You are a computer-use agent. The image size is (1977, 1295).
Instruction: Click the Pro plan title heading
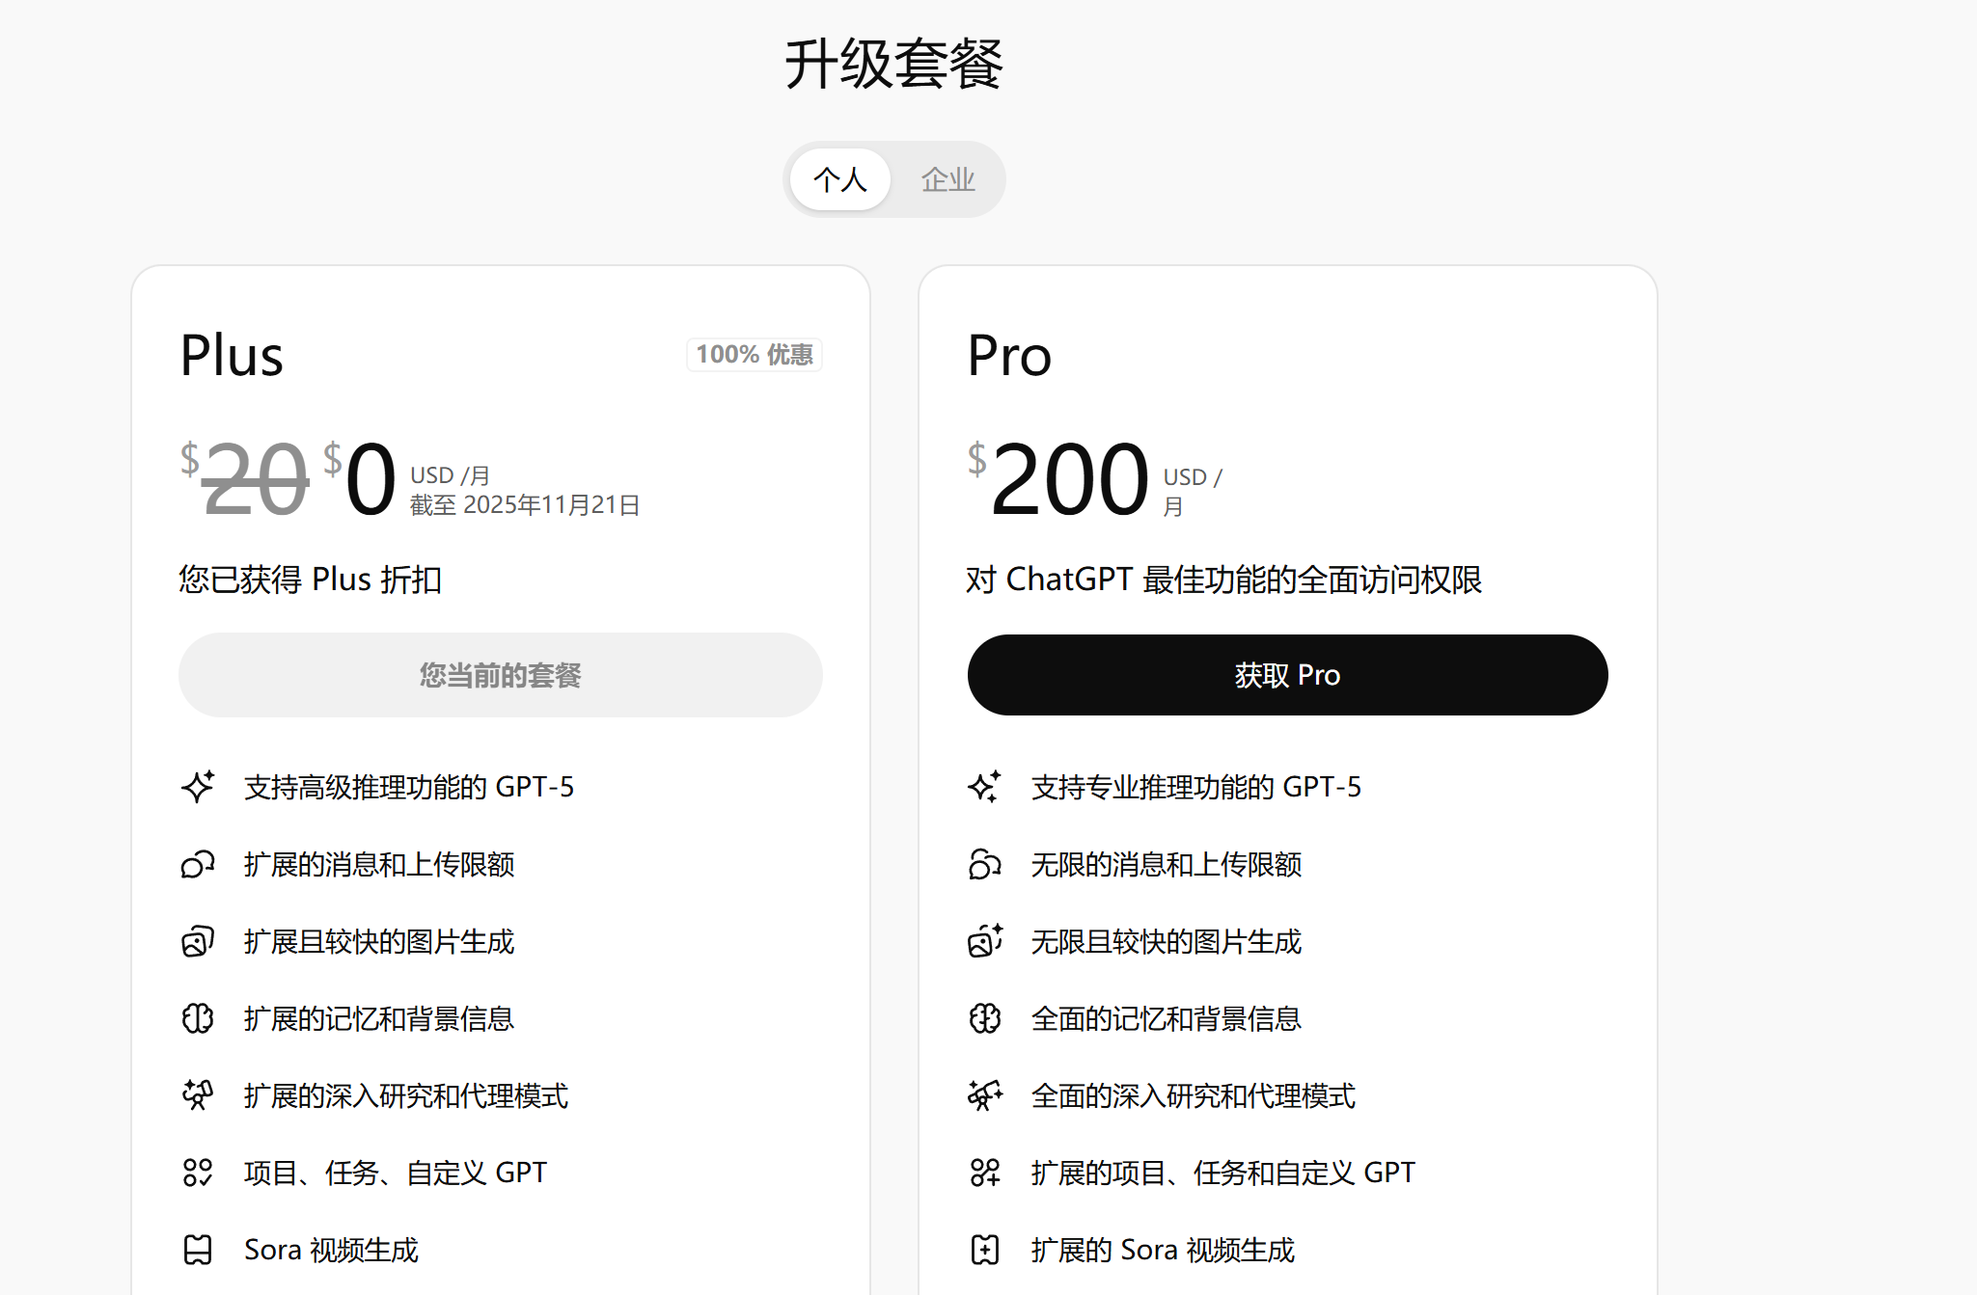[1009, 356]
